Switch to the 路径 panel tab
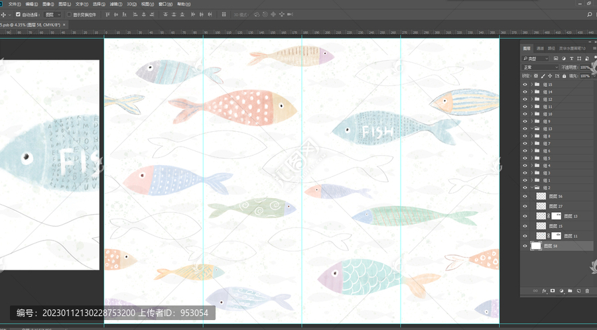 551,48
